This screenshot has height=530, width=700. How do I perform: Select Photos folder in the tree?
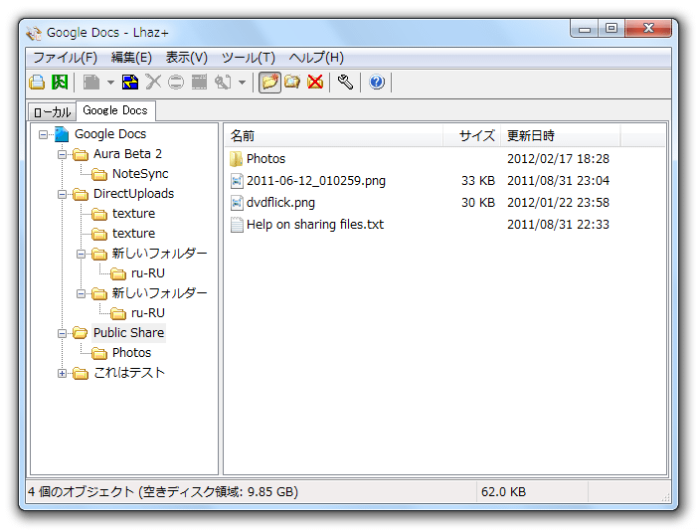click(x=131, y=353)
